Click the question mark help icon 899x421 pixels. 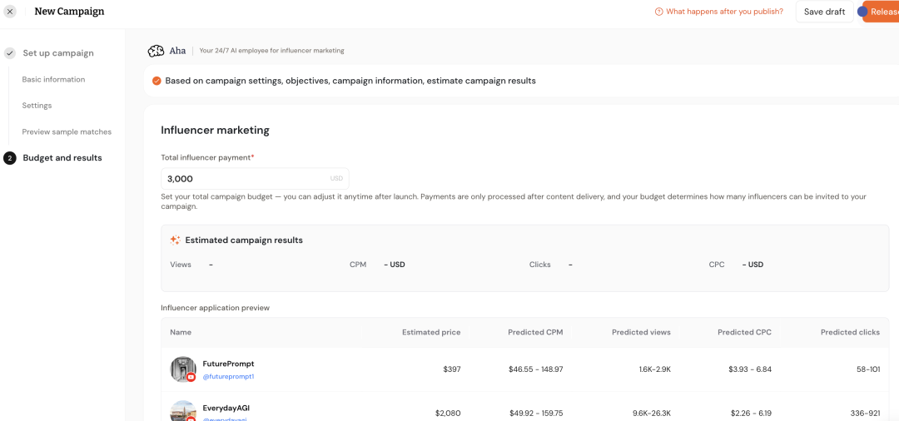[x=658, y=12]
